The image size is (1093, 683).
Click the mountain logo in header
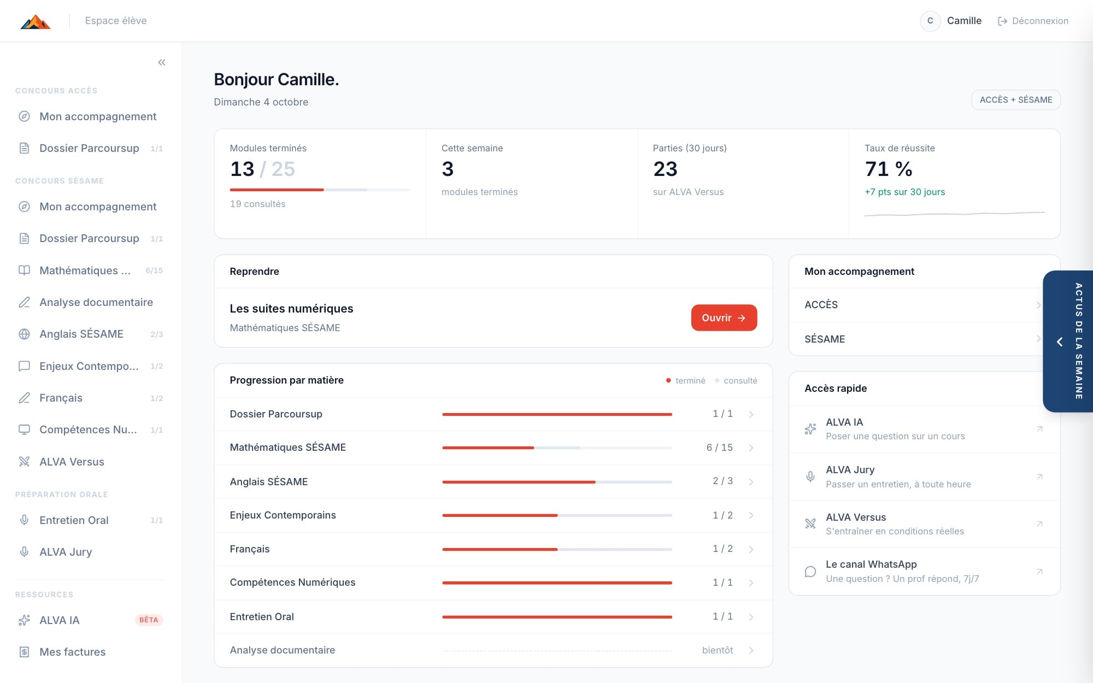point(36,21)
